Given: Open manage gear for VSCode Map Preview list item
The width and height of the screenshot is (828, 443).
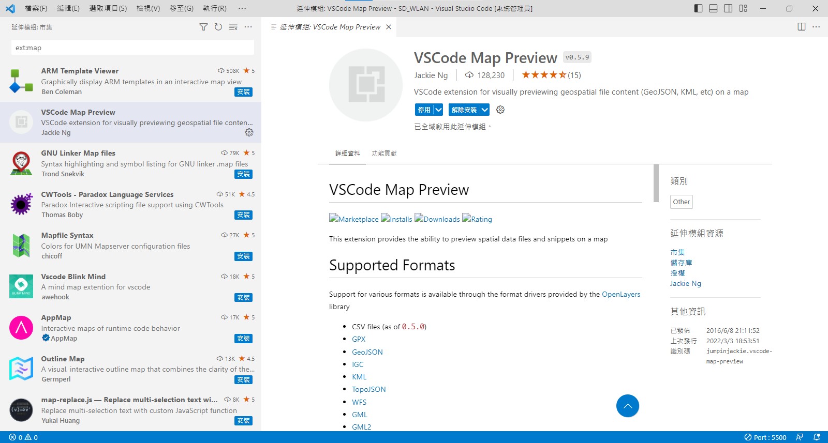Looking at the screenshot, I should [249, 132].
